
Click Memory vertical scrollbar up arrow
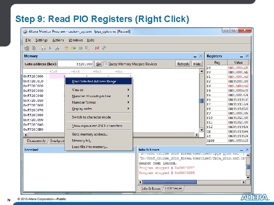tap(201, 71)
